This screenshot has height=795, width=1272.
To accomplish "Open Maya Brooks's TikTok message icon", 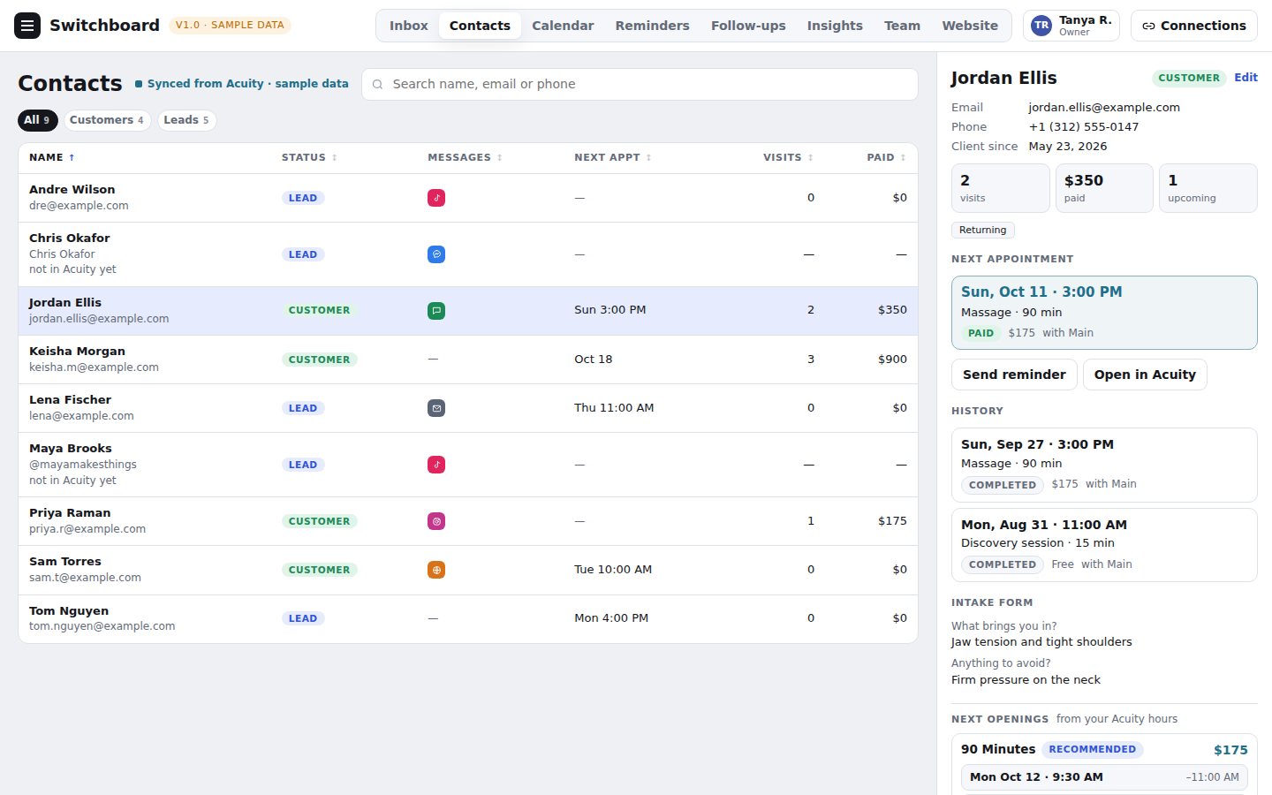I will pyautogui.click(x=436, y=465).
